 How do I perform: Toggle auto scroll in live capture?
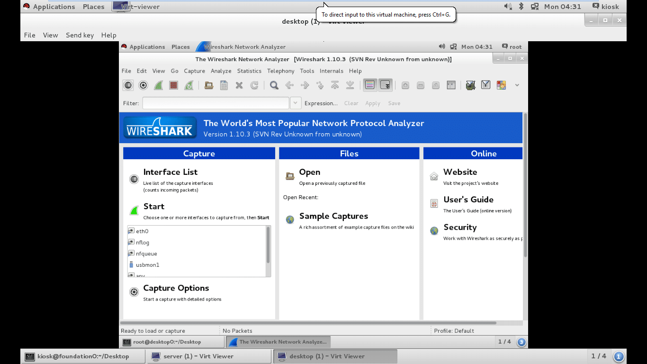[x=385, y=85]
